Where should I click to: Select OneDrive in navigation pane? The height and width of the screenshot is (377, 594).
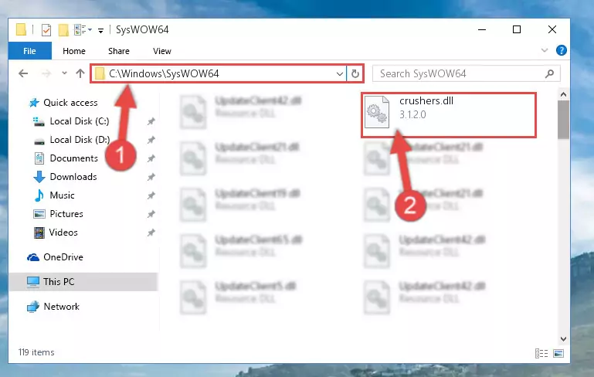tap(63, 257)
